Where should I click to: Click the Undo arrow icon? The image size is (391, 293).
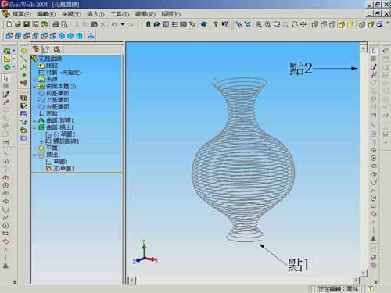(114, 24)
